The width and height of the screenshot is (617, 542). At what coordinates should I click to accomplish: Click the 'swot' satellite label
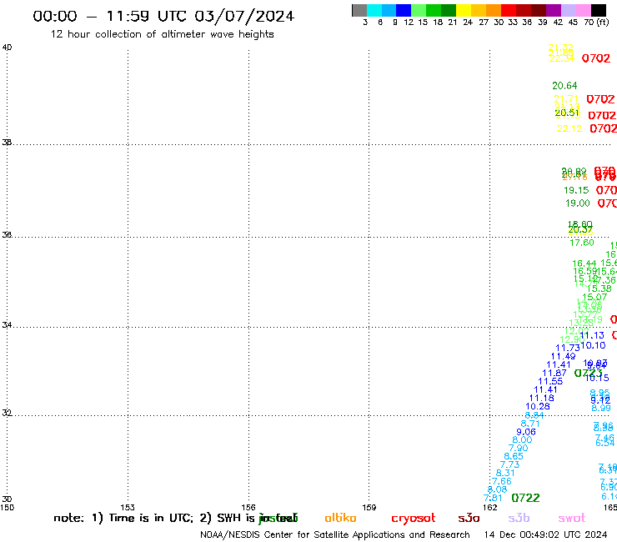pos(572,518)
